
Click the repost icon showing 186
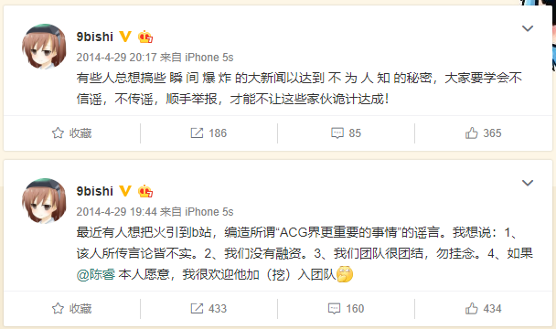197,133
